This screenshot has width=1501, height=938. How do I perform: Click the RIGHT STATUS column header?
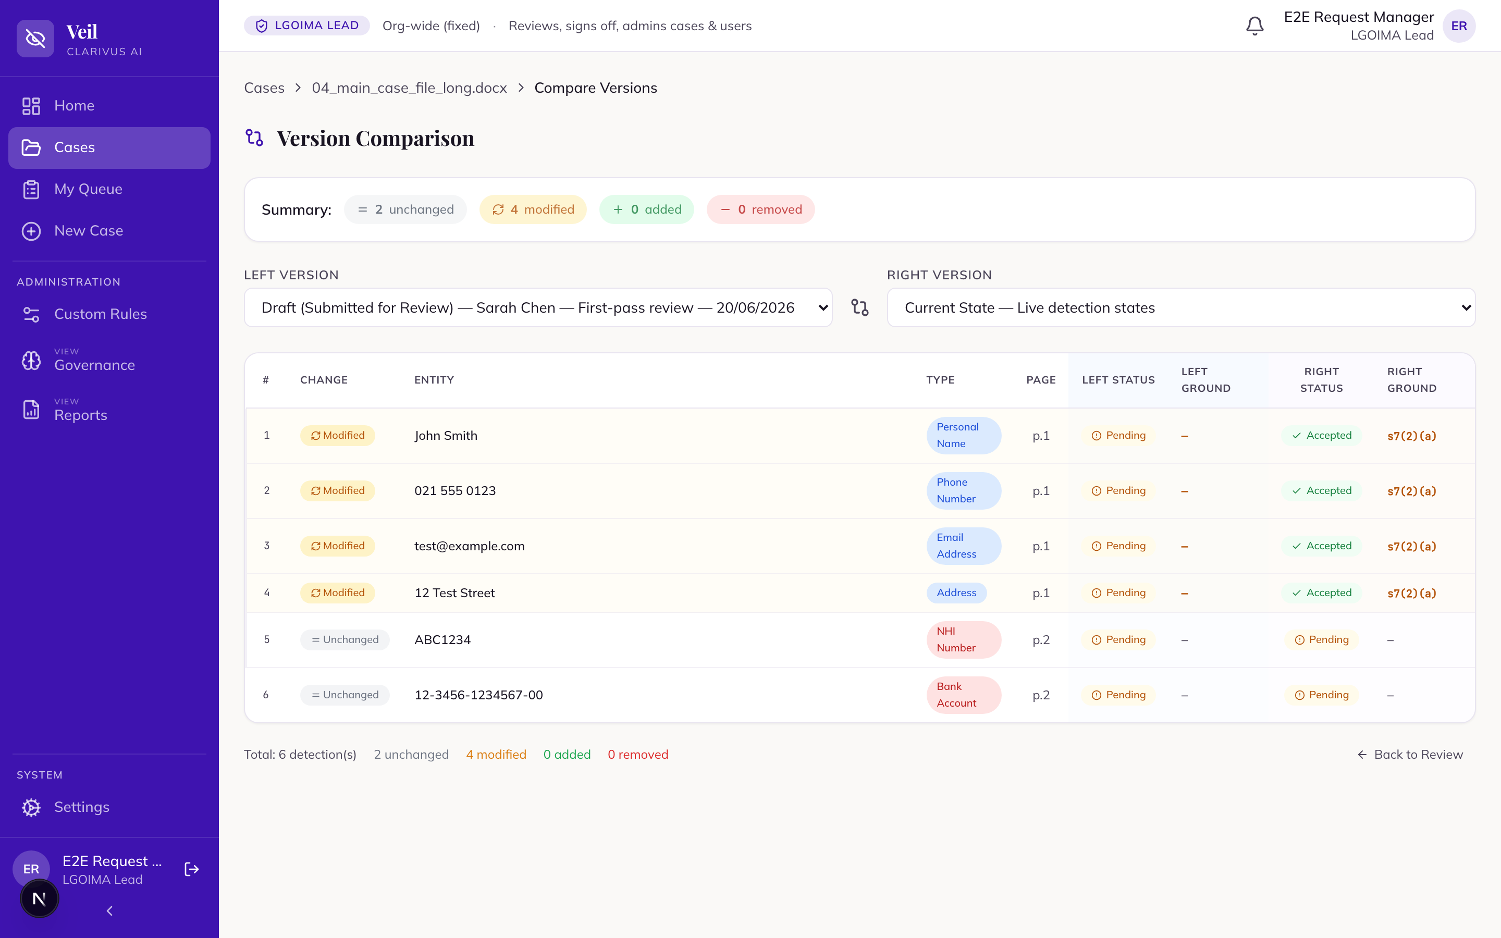coord(1322,380)
